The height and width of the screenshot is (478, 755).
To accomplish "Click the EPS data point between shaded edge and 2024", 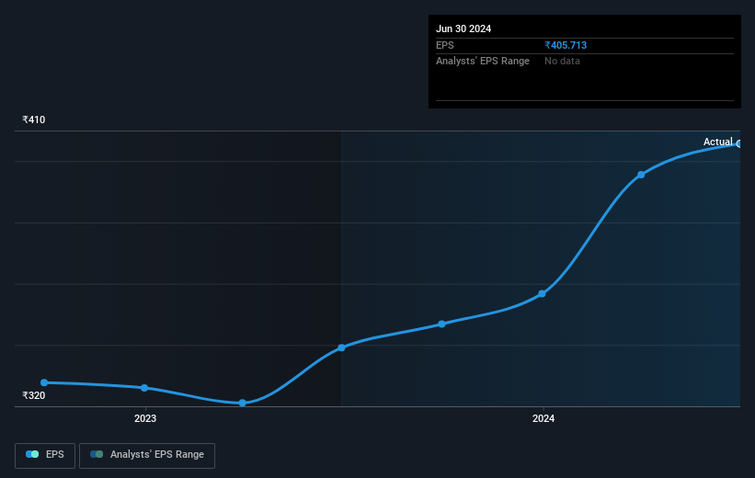I will coord(442,324).
